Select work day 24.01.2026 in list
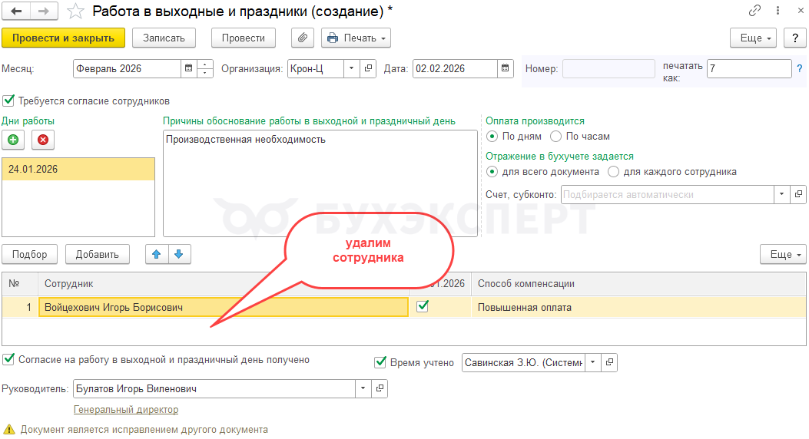Screen dimensions: 809x439 [78, 169]
